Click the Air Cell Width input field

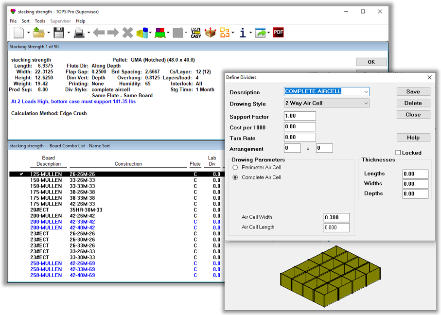[336, 218]
